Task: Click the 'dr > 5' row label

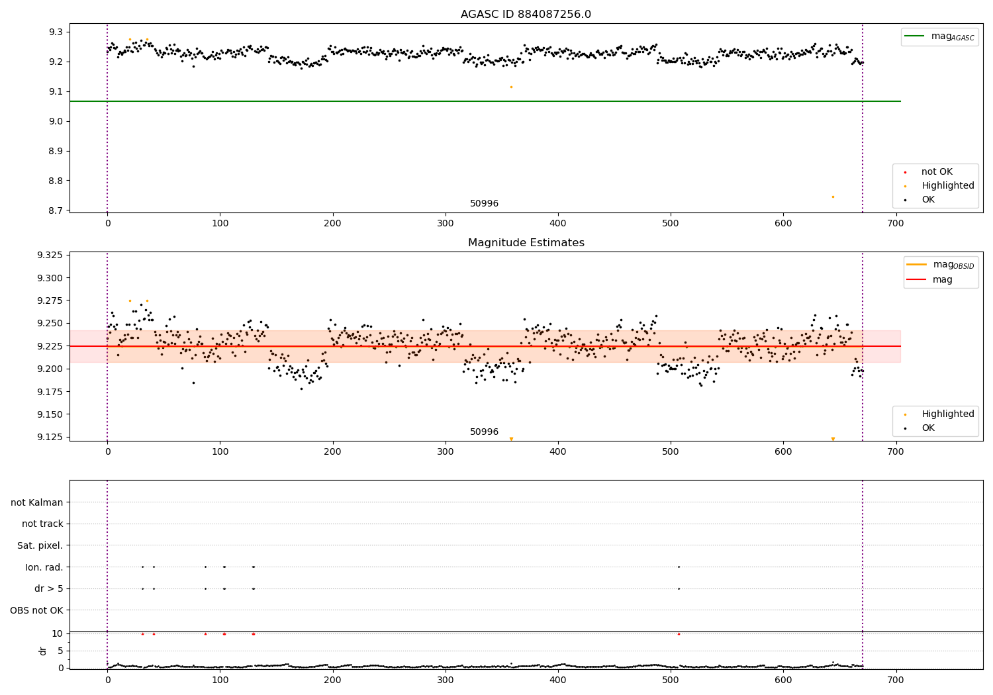Action: point(49,588)
